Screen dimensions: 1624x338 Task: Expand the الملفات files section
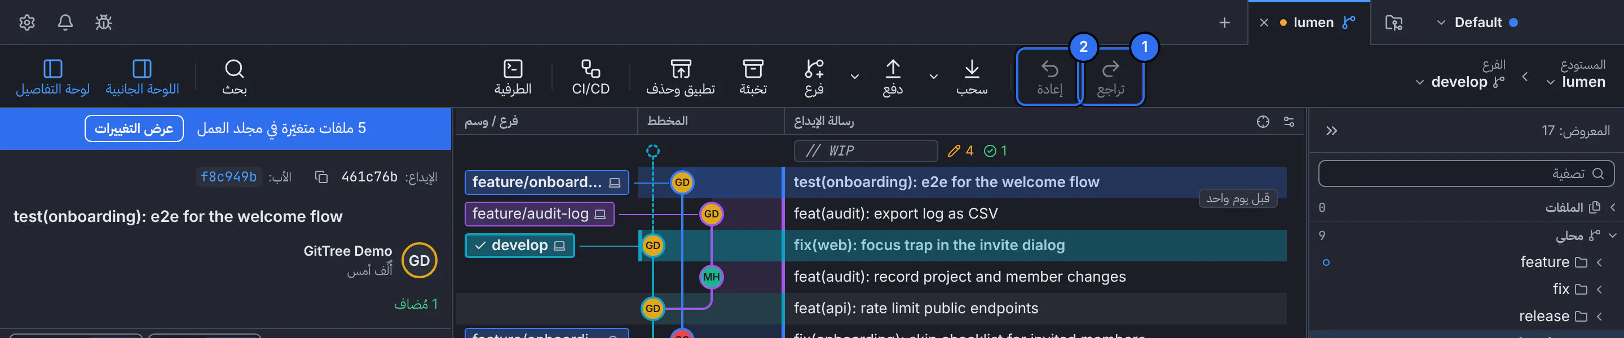pos(1466,208)
